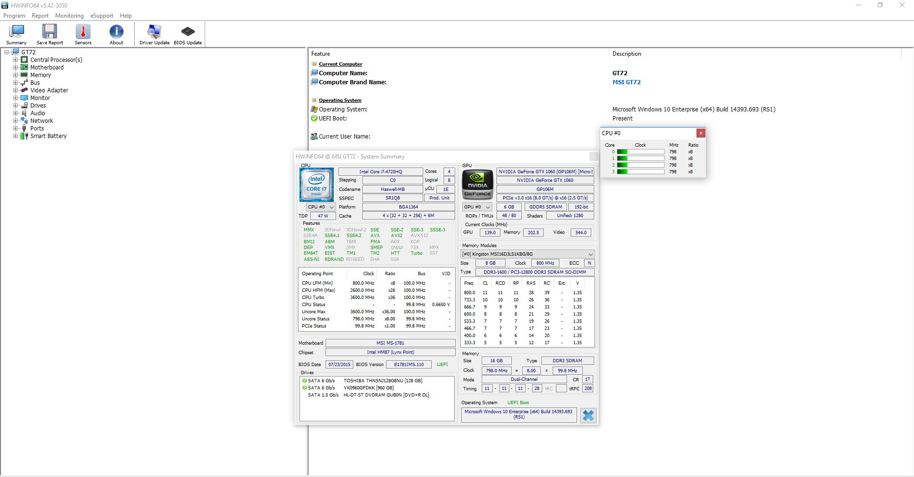Viewport: 914px width, 477px height.
Task: Follow the MSI GT72 brand link
Action: [626, 82]
